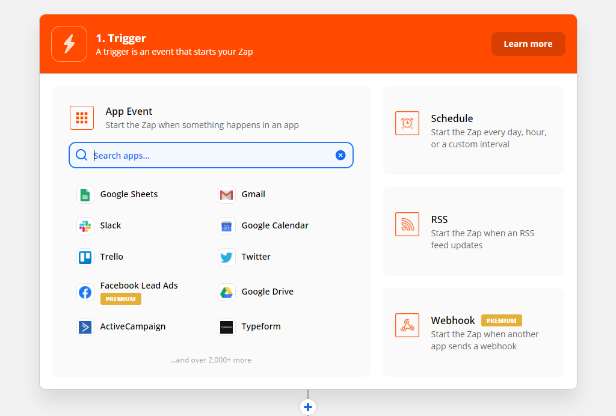Select the RSS feed icon
The image size is (616, 416).
407,224
